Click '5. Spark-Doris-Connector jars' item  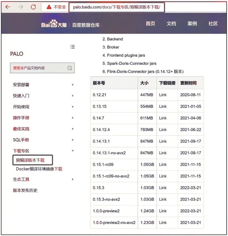point(130,63)
